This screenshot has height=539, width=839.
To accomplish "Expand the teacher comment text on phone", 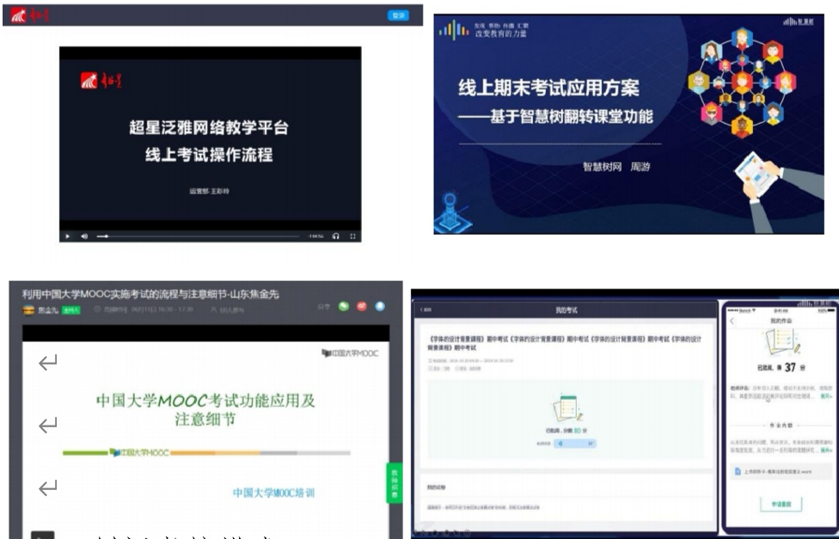I will 825,397.
